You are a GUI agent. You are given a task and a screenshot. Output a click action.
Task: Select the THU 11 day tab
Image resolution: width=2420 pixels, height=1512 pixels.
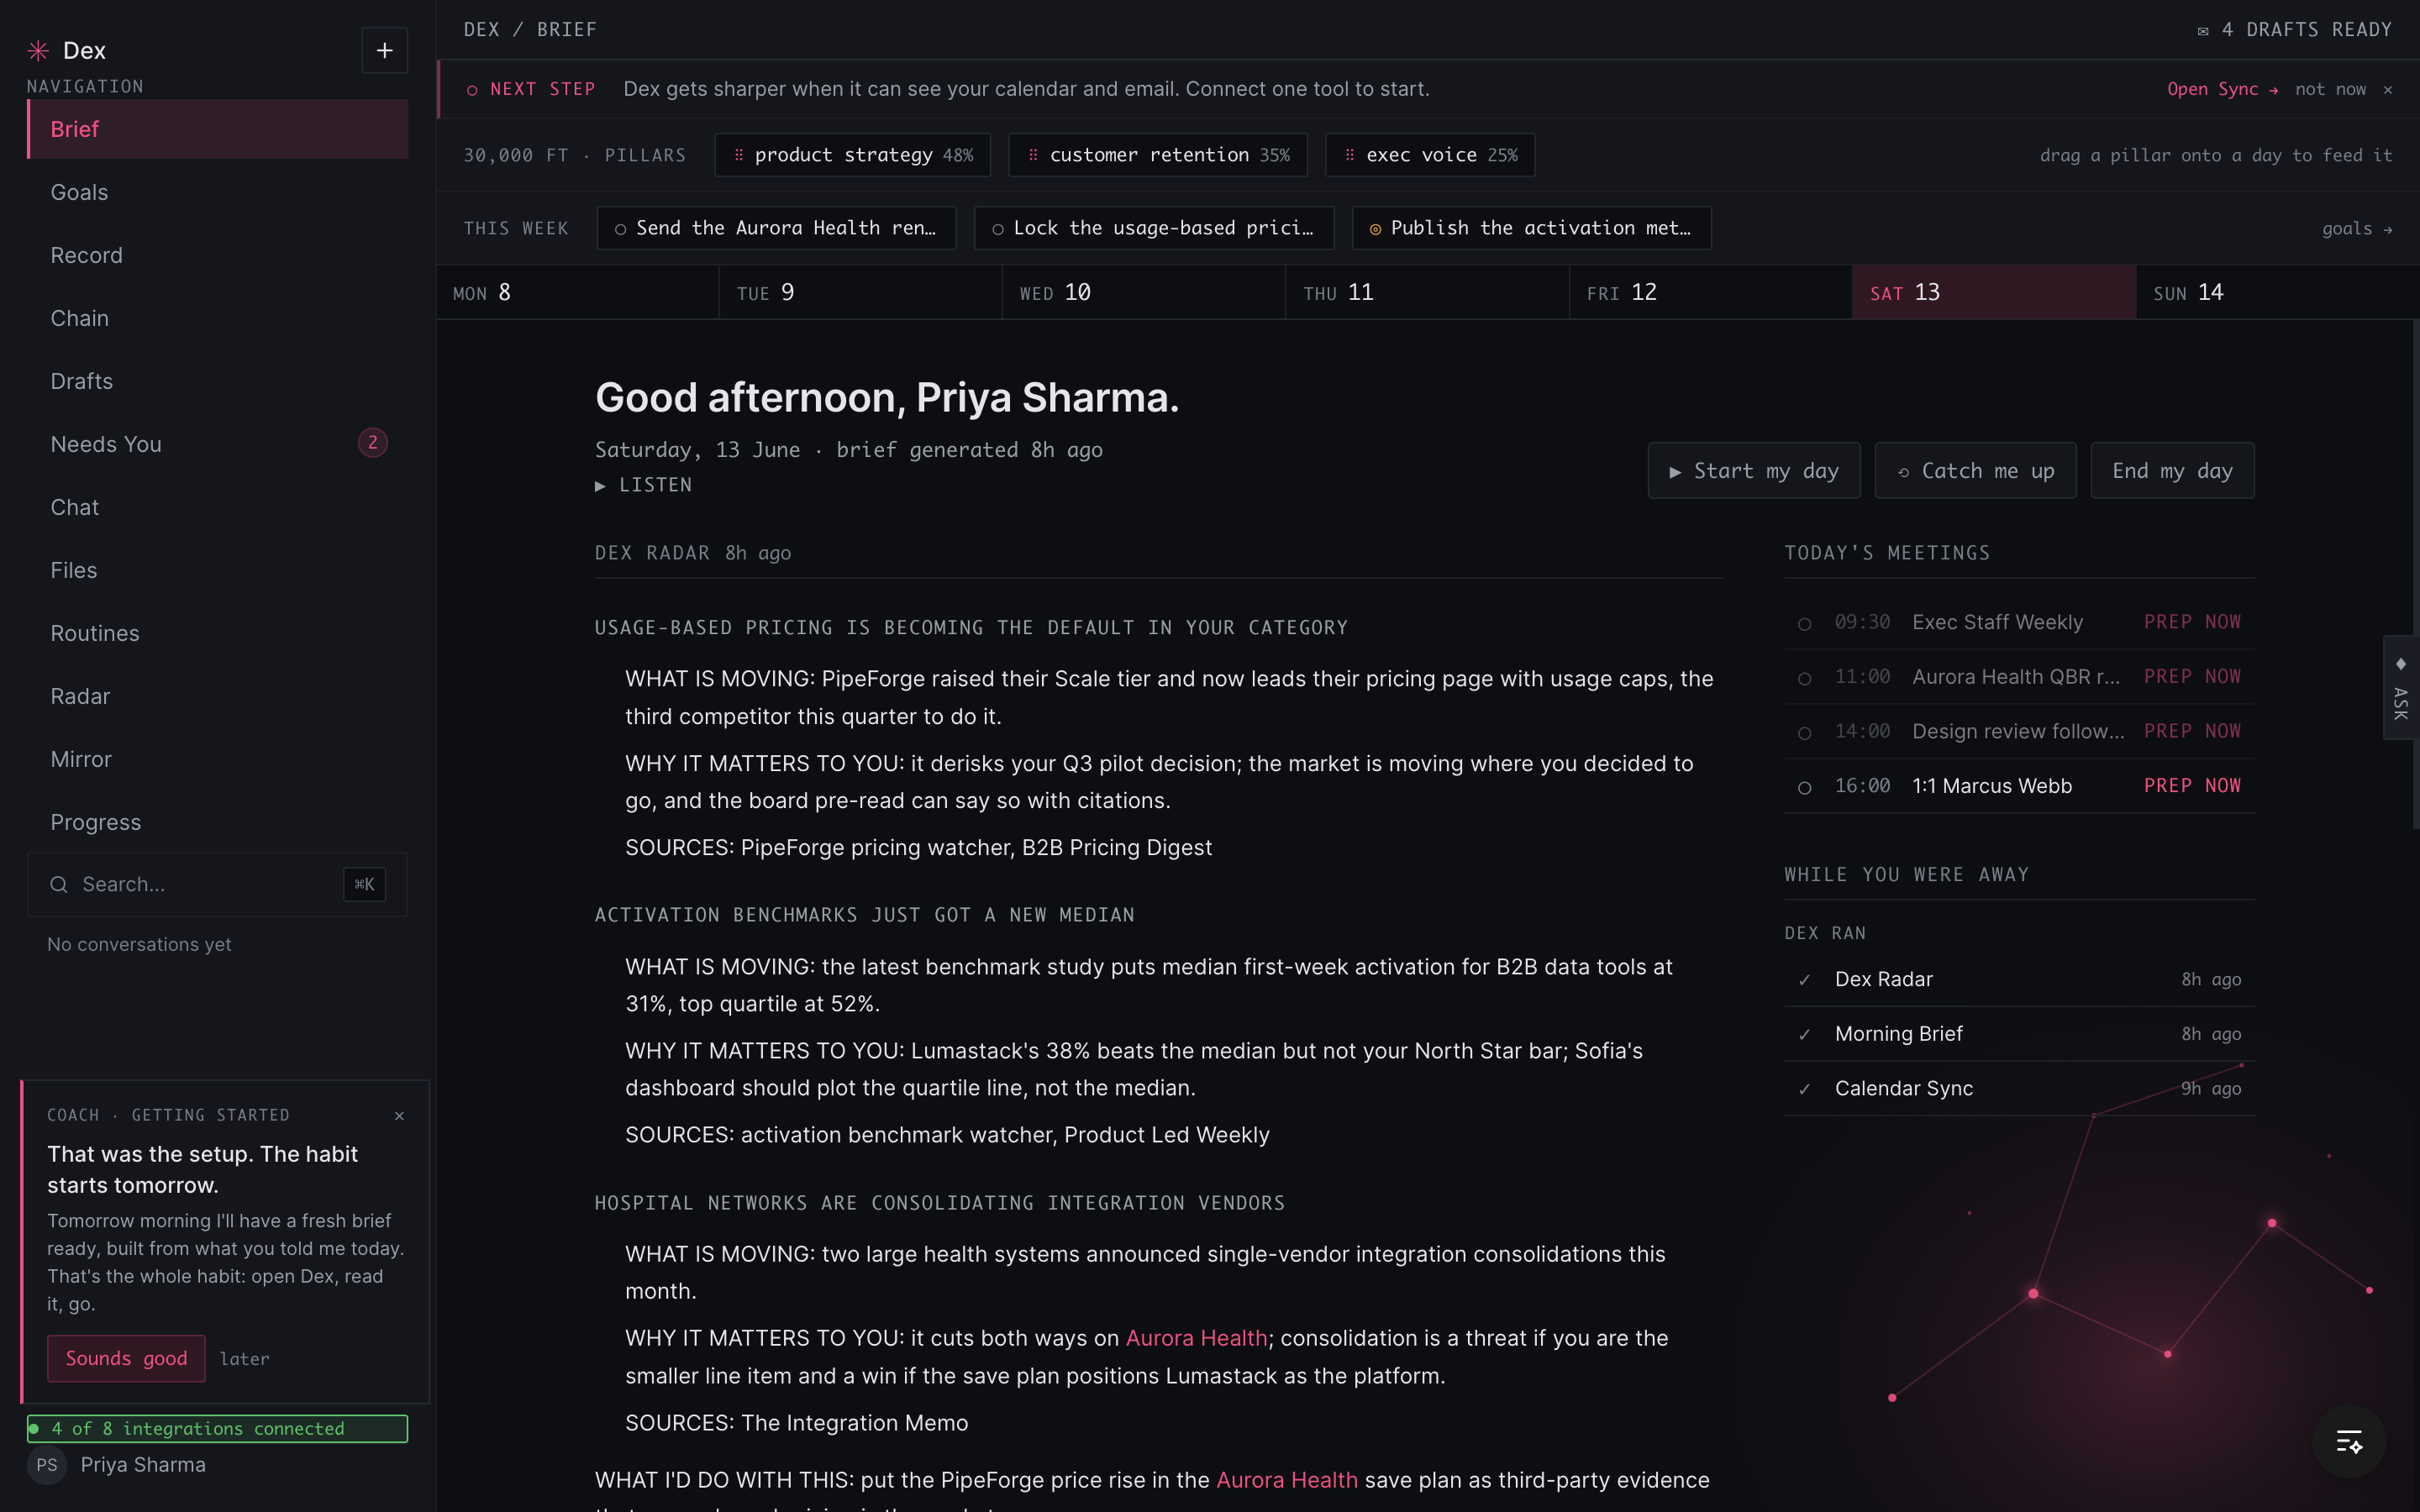1427,292
